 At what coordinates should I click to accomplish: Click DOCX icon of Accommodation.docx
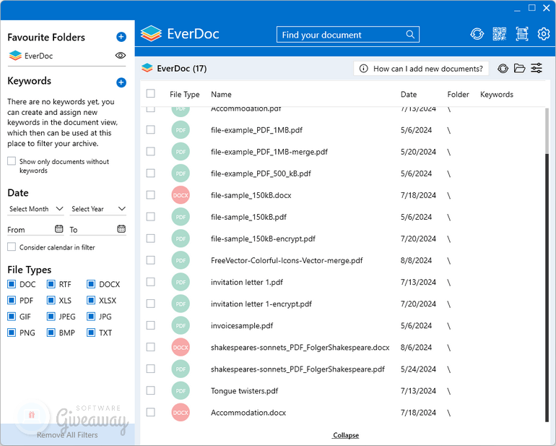pyautogui.click(x=181, y=412)
